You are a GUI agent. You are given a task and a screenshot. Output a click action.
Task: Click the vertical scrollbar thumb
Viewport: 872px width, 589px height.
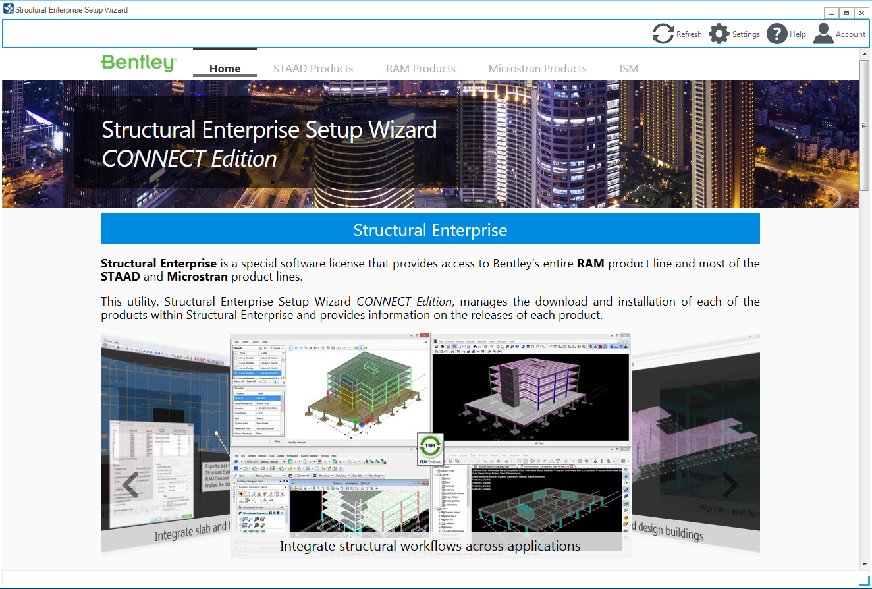(865, 125)
